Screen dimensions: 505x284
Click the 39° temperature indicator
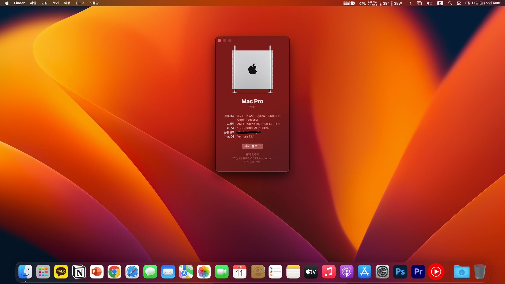pyautogui.click(x=385, y=3)
